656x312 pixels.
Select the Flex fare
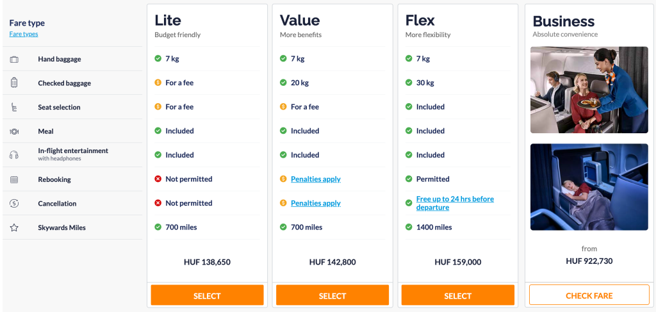[457, 295]
